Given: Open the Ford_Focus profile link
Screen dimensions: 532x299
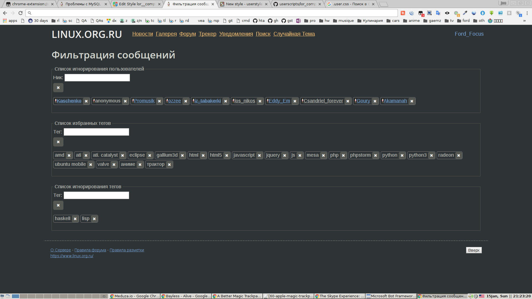Looking at the screenshot, I should point(469,34).
